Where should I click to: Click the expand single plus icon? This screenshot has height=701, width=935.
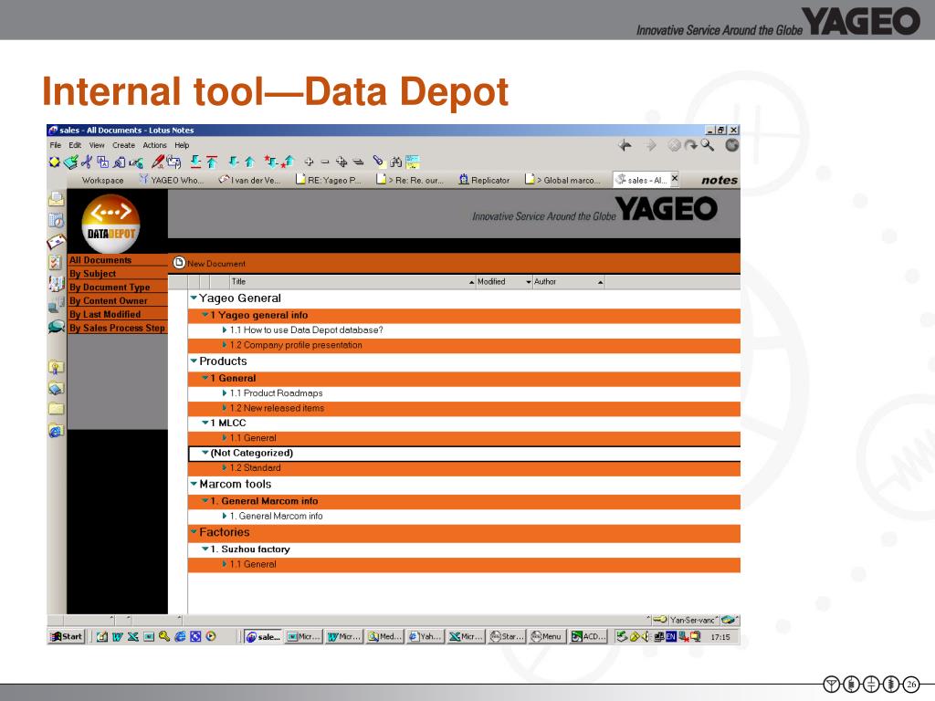[309, 162]
